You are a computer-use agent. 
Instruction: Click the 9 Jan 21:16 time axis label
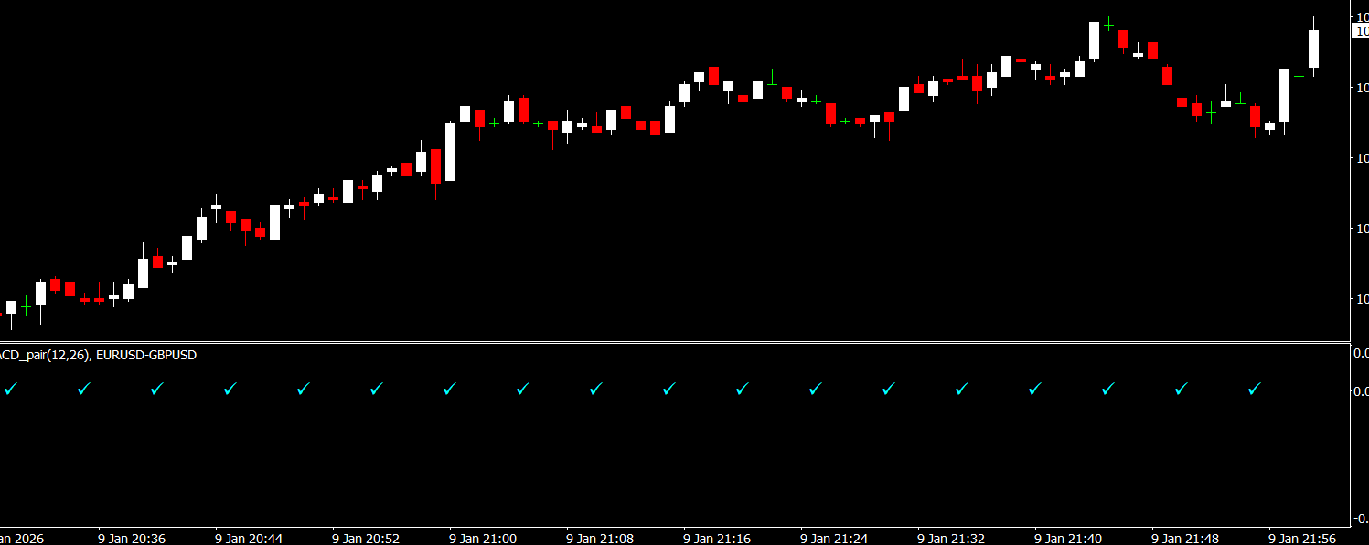717,538
